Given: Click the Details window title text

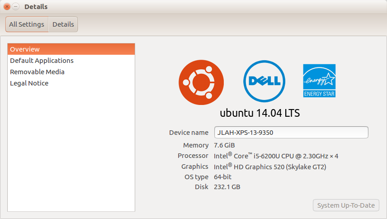Looking at the screenshot, I should 36,7.
